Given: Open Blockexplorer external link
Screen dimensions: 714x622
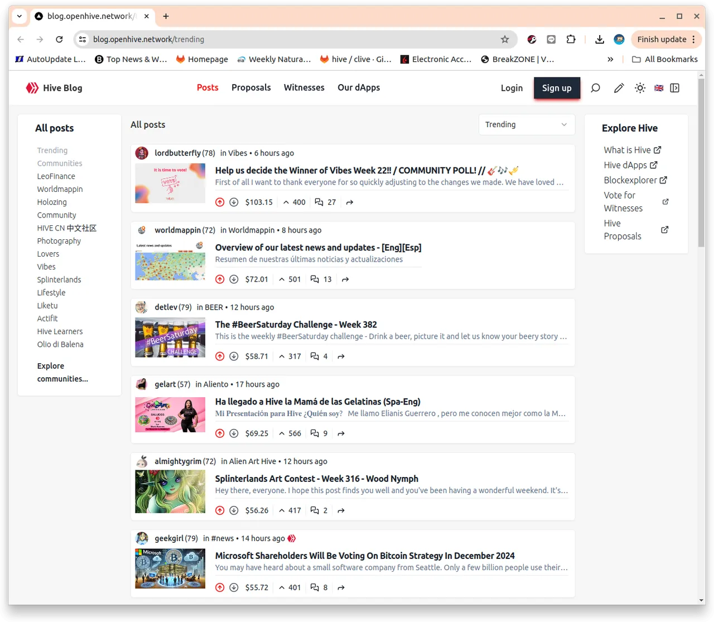Looking at the screenshot, I should (x=635, y=180).
